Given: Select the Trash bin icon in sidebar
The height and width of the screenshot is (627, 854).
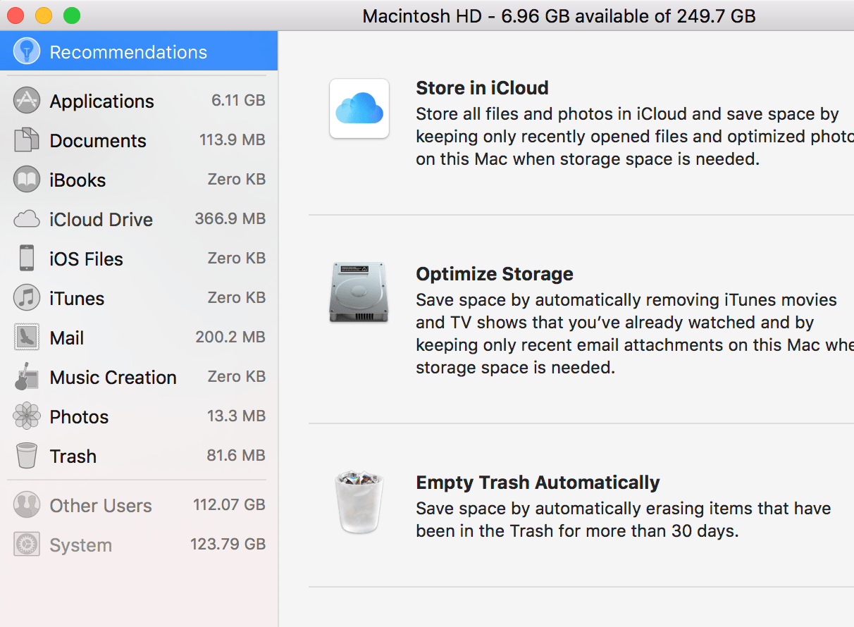Looking at the screenshot, I should [x=26, y=455].
